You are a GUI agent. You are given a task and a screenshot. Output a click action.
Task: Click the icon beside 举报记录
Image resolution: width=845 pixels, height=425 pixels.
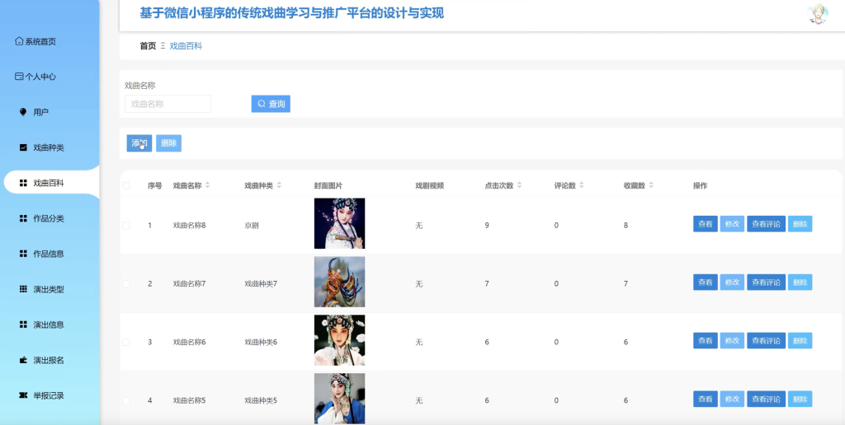coord(23,395)
